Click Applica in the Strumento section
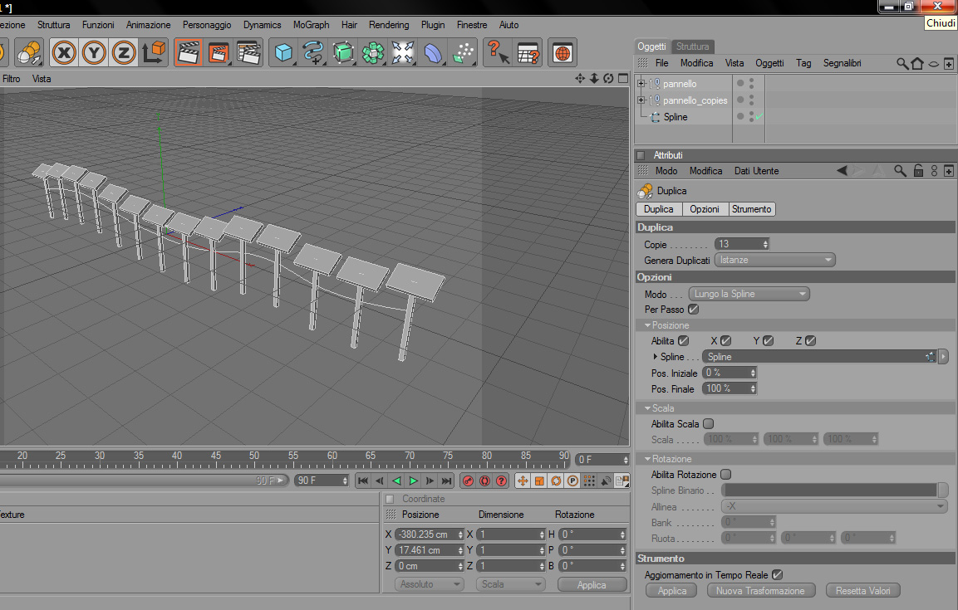This screenshot has width=958, height=610. (672, 590)
